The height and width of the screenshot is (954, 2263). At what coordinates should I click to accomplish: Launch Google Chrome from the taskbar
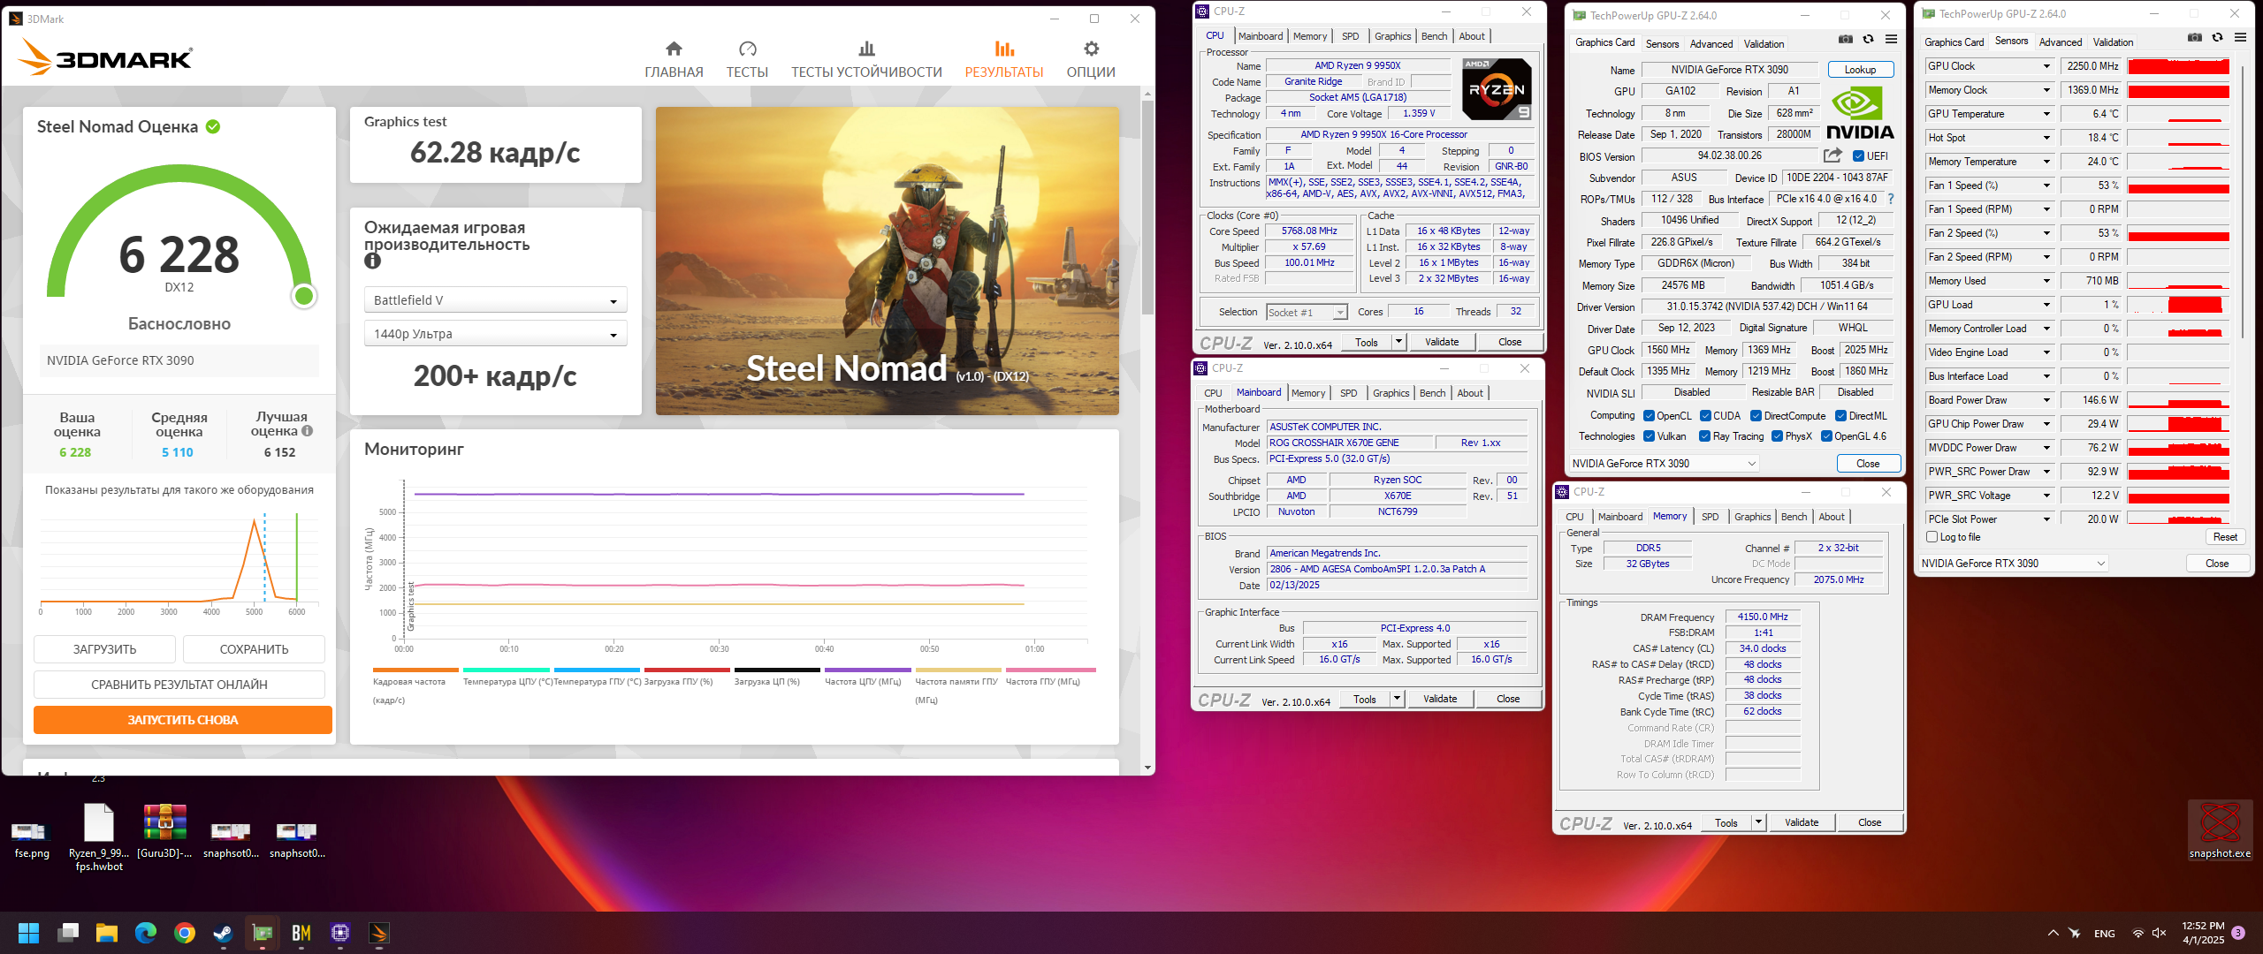(x=184, y=933)
